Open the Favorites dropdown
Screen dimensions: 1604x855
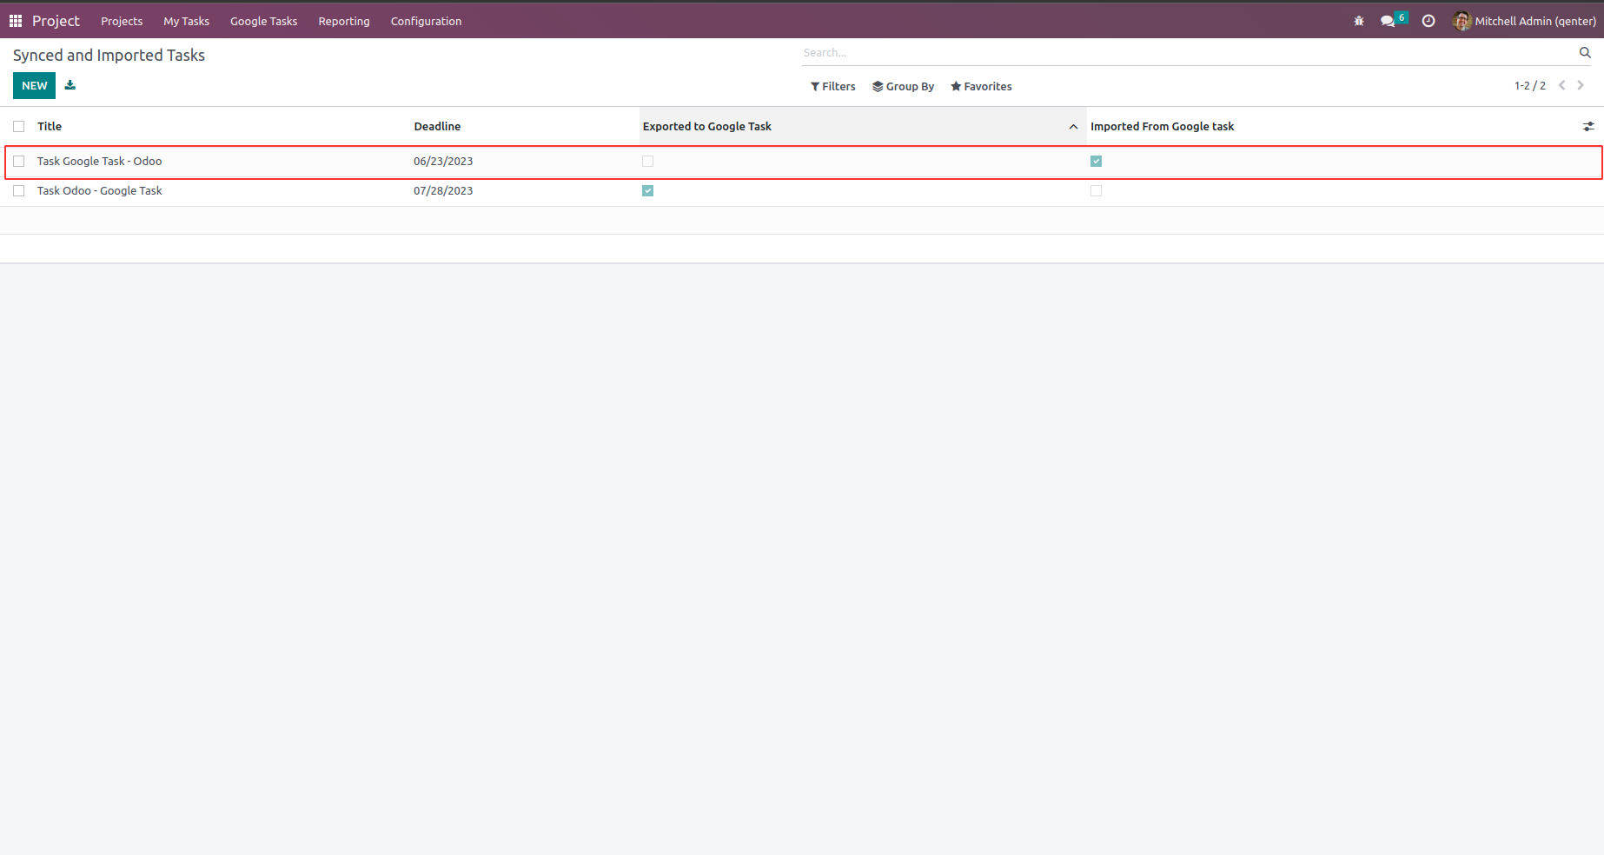(x=981, y=86)
